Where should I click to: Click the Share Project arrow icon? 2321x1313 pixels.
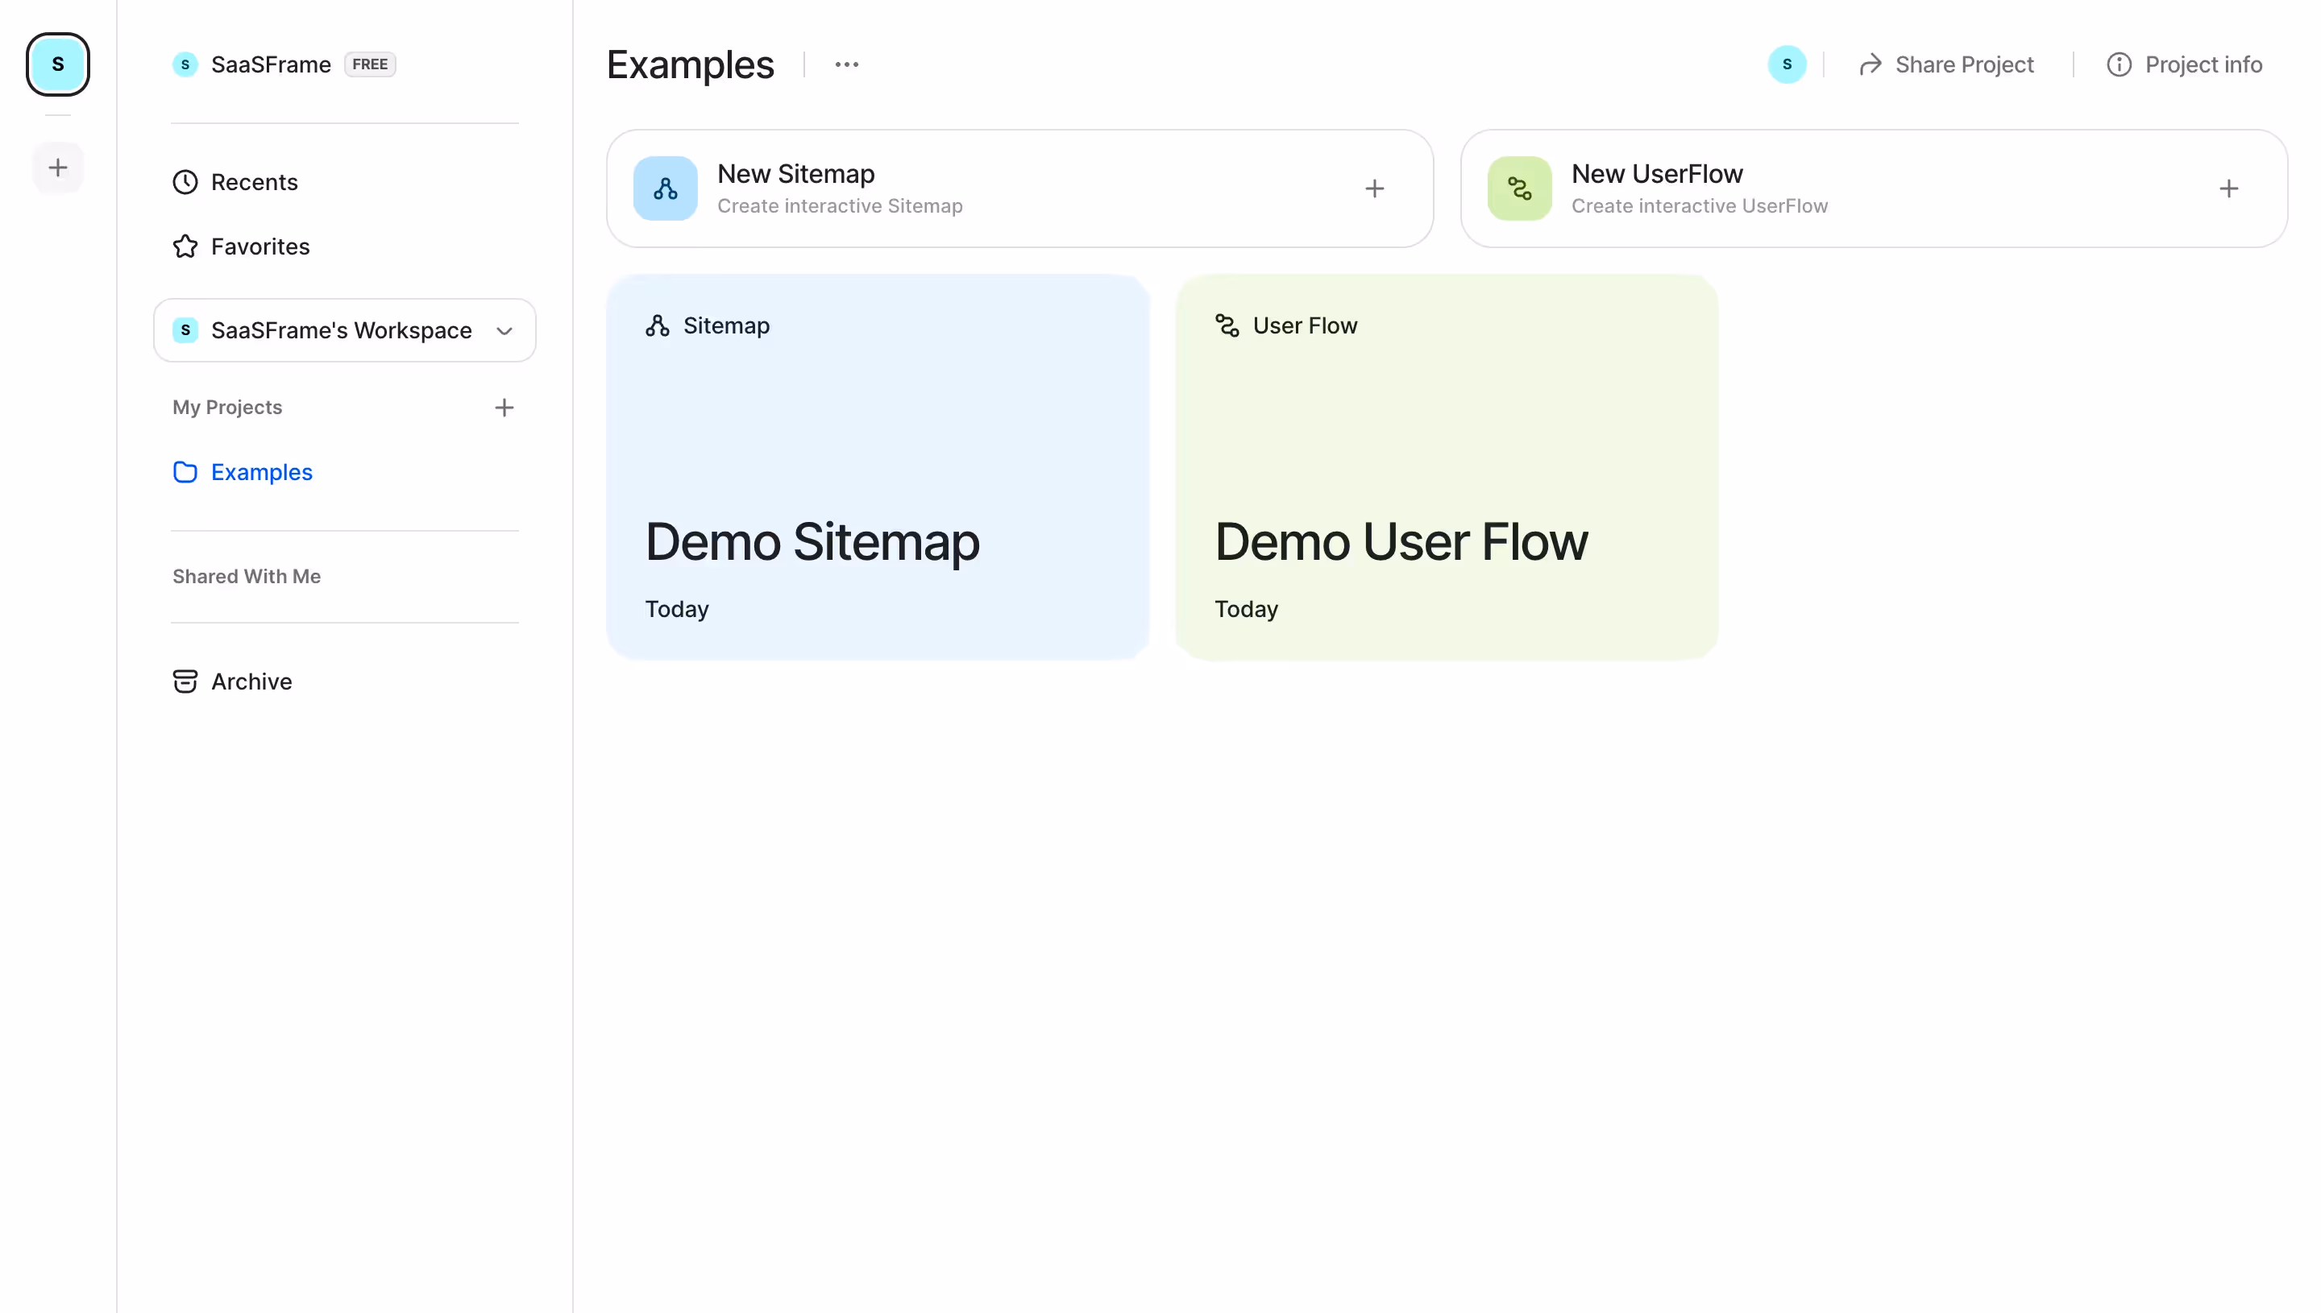[1870, 64]
